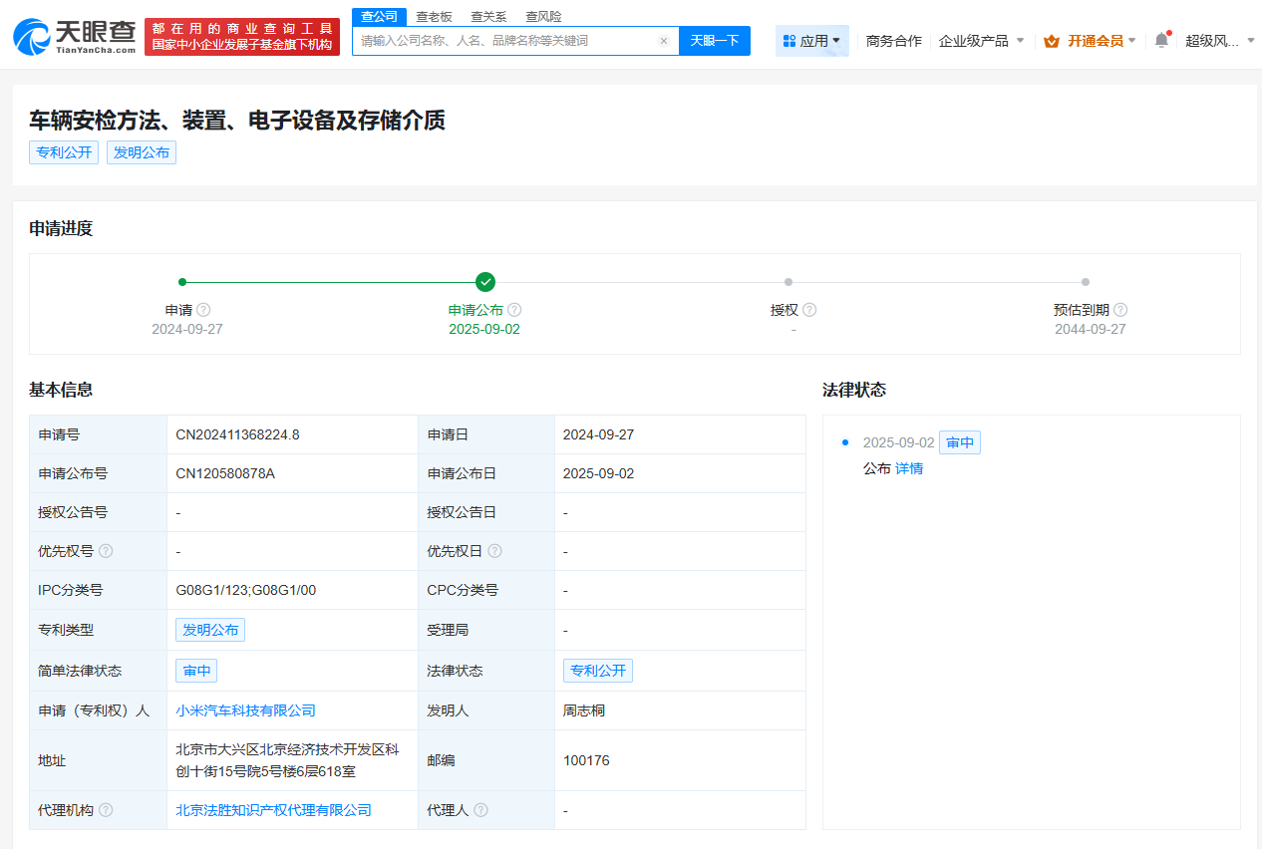Click inside the company search input field
The height and width of the screenshot is (849, 1262).
(498, 40)
